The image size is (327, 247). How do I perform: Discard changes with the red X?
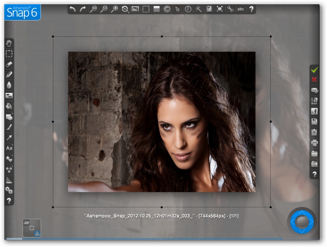coord(314,79)
